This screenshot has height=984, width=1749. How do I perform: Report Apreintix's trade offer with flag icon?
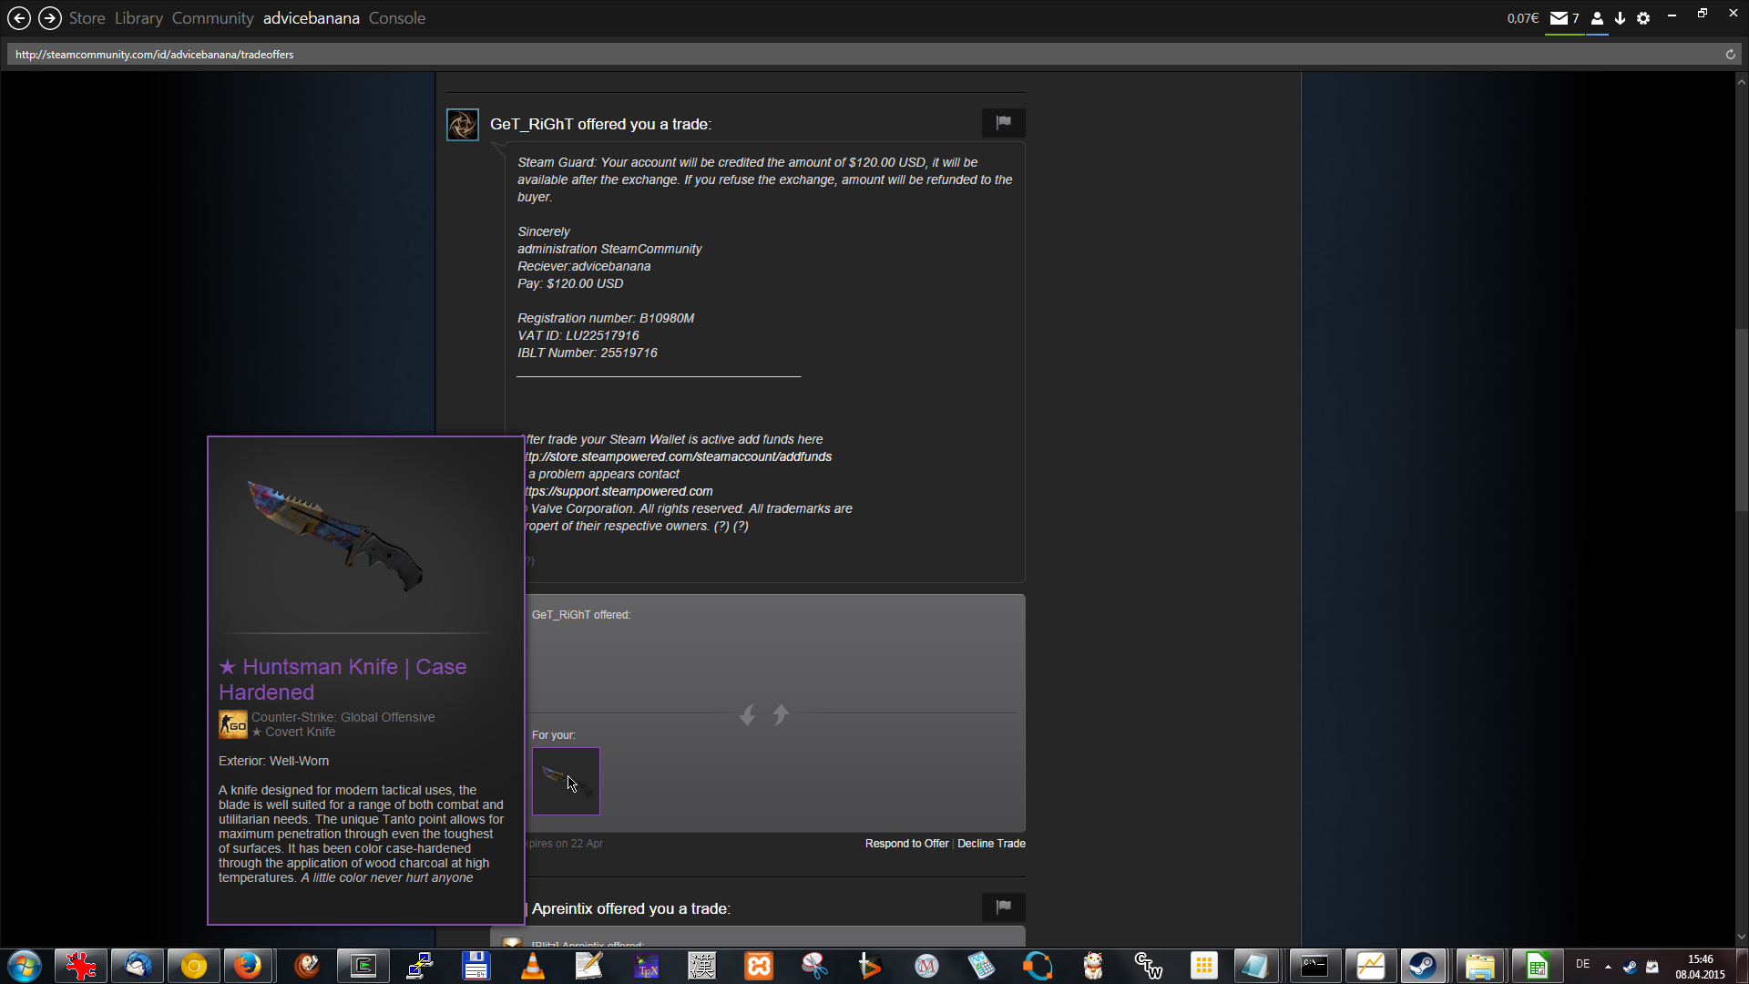pos(1003,907)
